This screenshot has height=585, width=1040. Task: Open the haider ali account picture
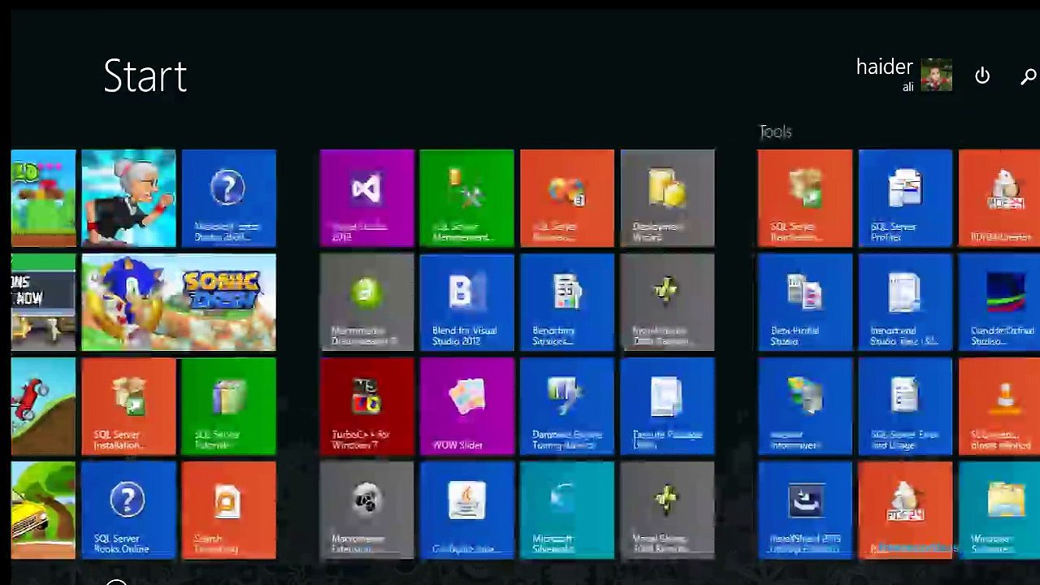tap(936, 76)
